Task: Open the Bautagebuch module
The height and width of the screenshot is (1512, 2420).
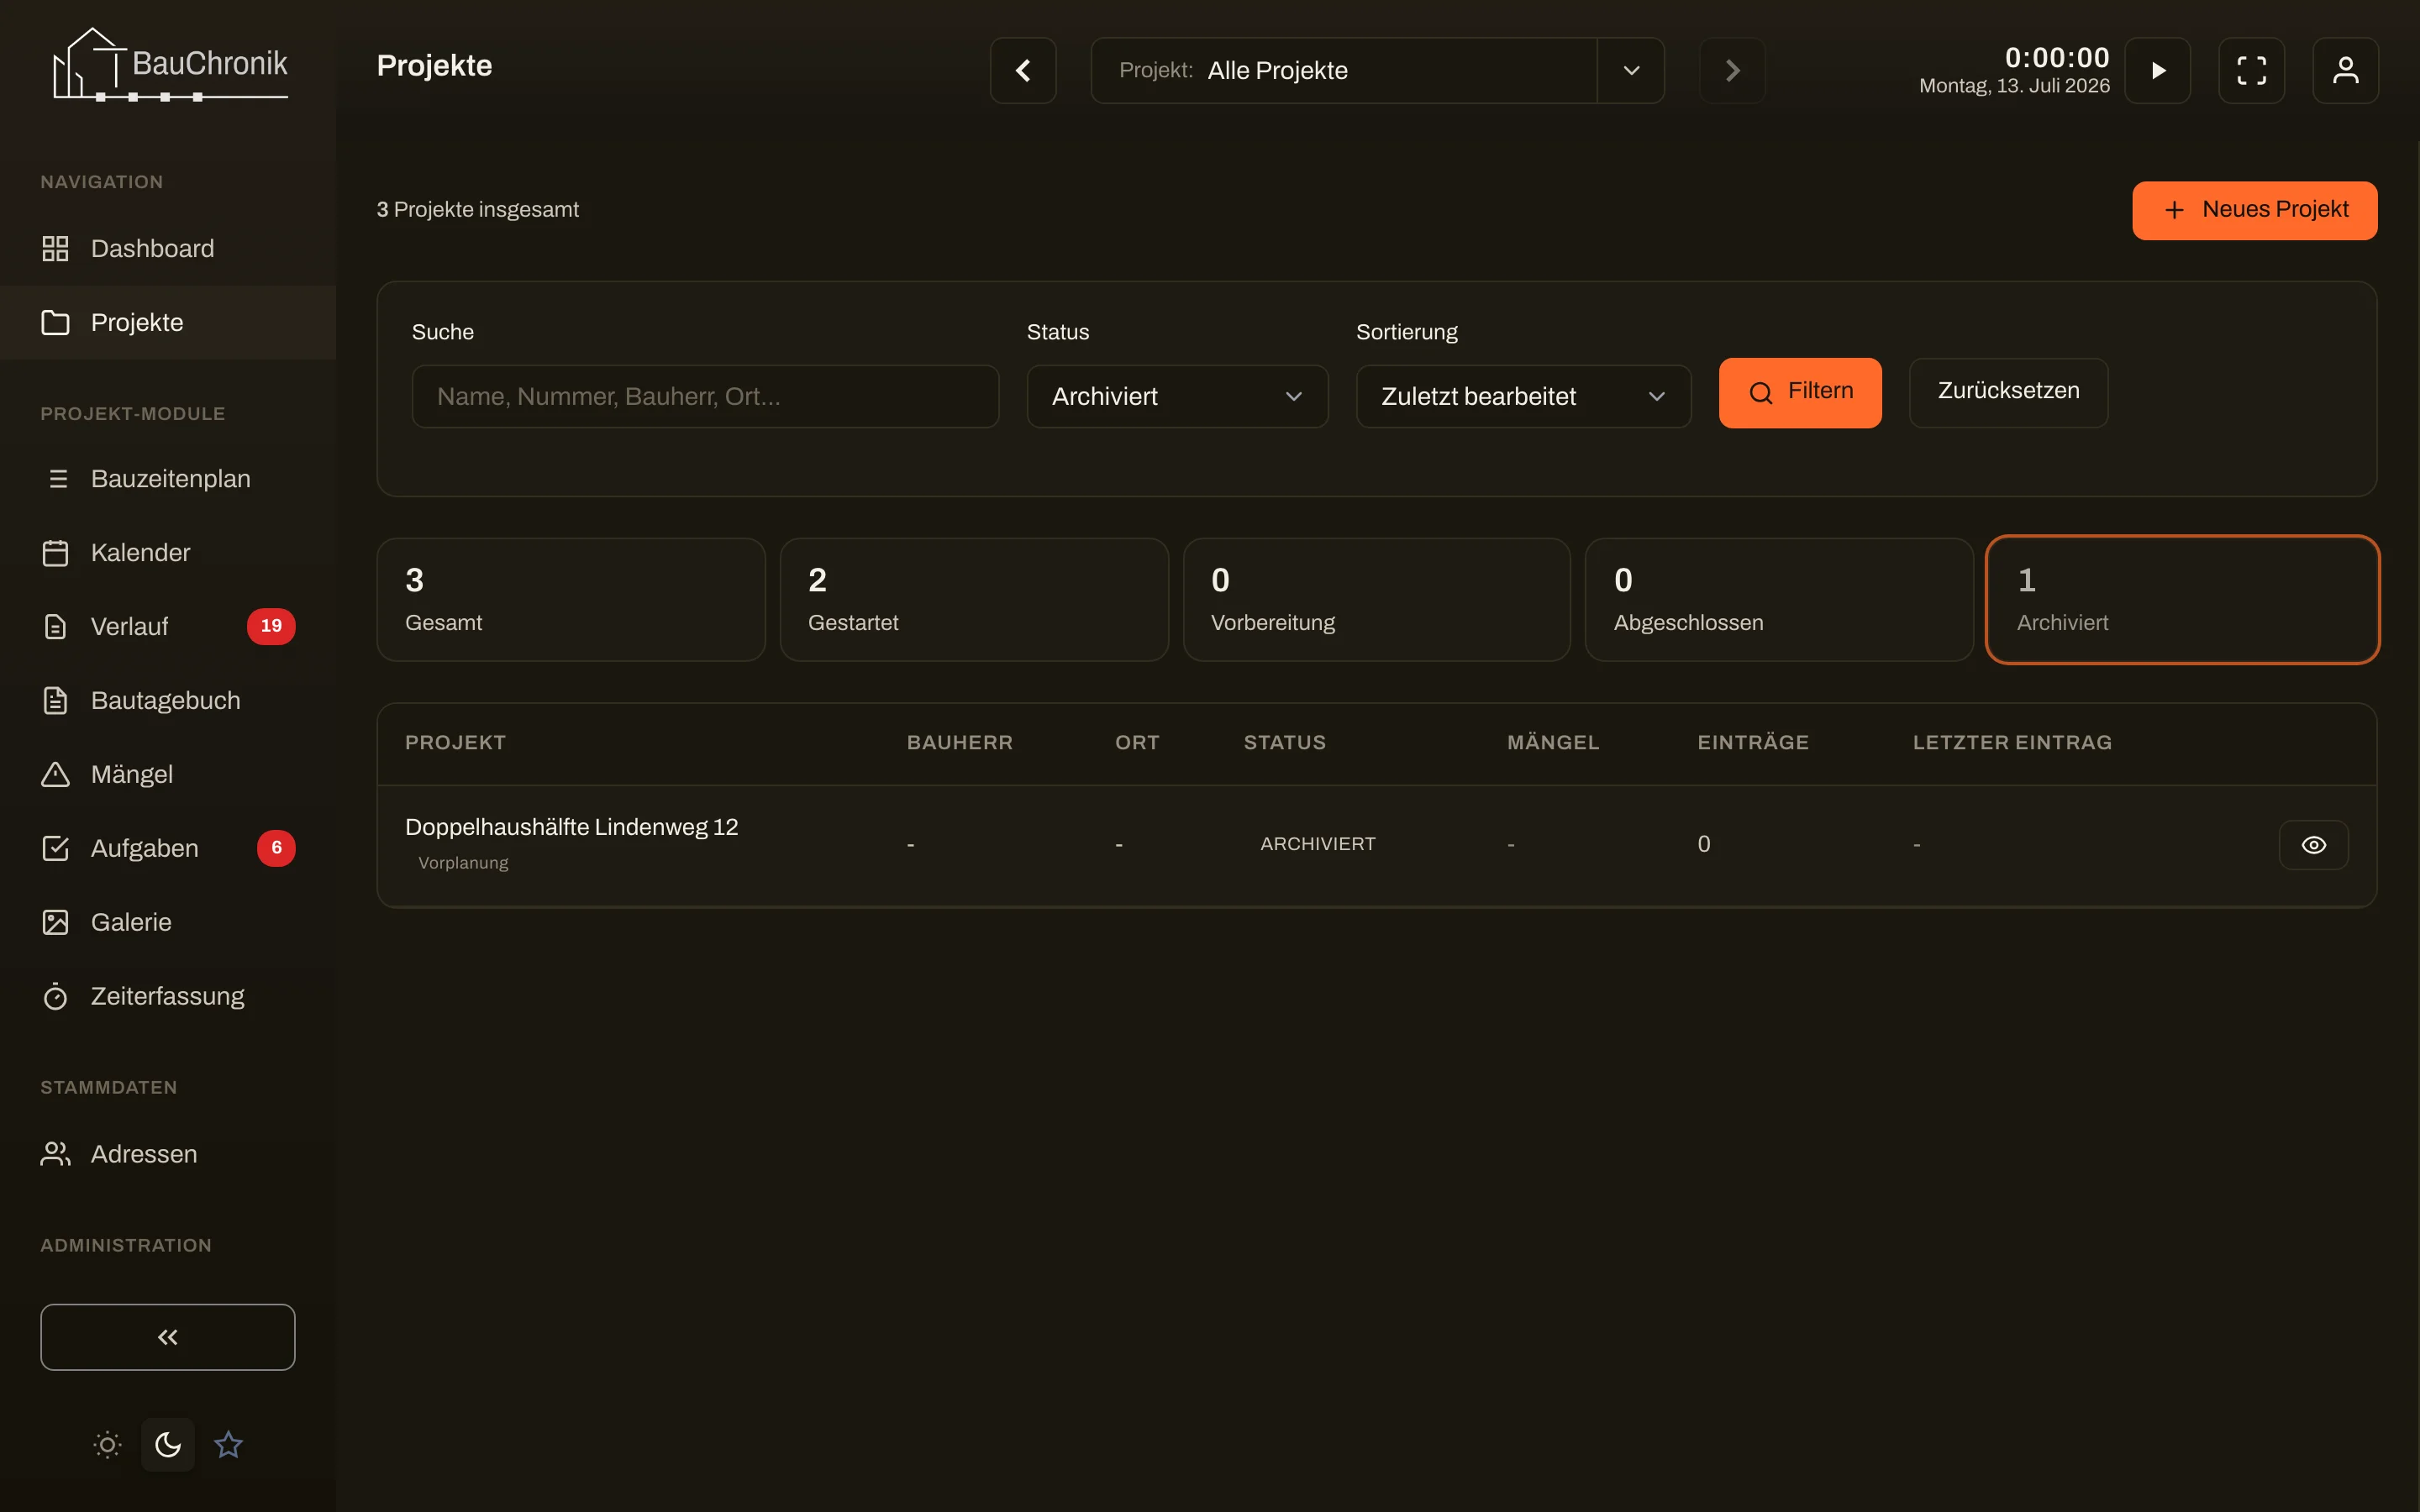Action: (168, 701)
